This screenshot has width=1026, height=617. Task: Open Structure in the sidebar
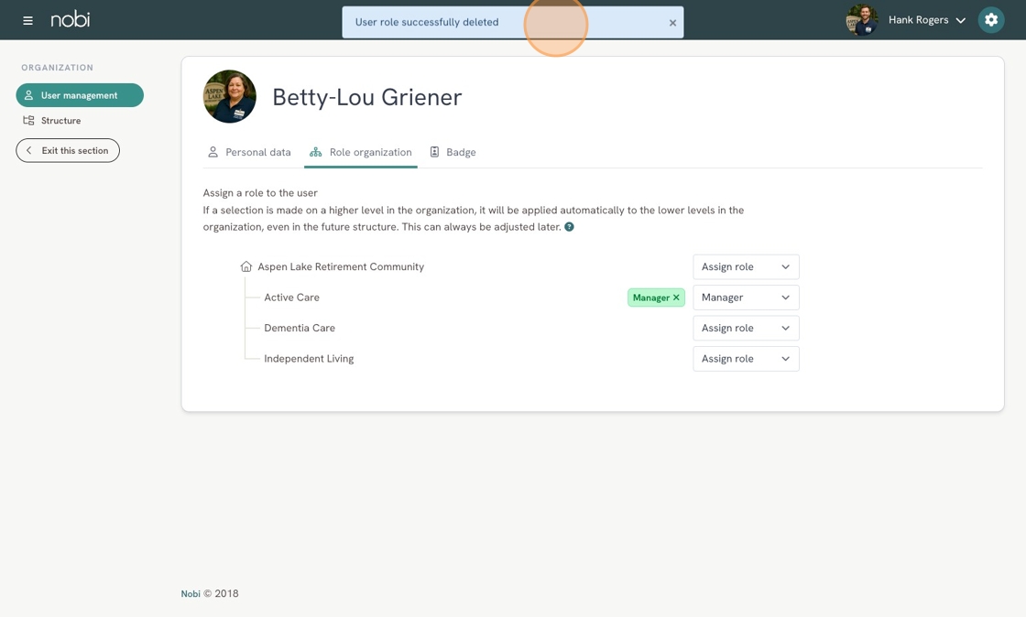pyautogui.click(x=60, y=121)
